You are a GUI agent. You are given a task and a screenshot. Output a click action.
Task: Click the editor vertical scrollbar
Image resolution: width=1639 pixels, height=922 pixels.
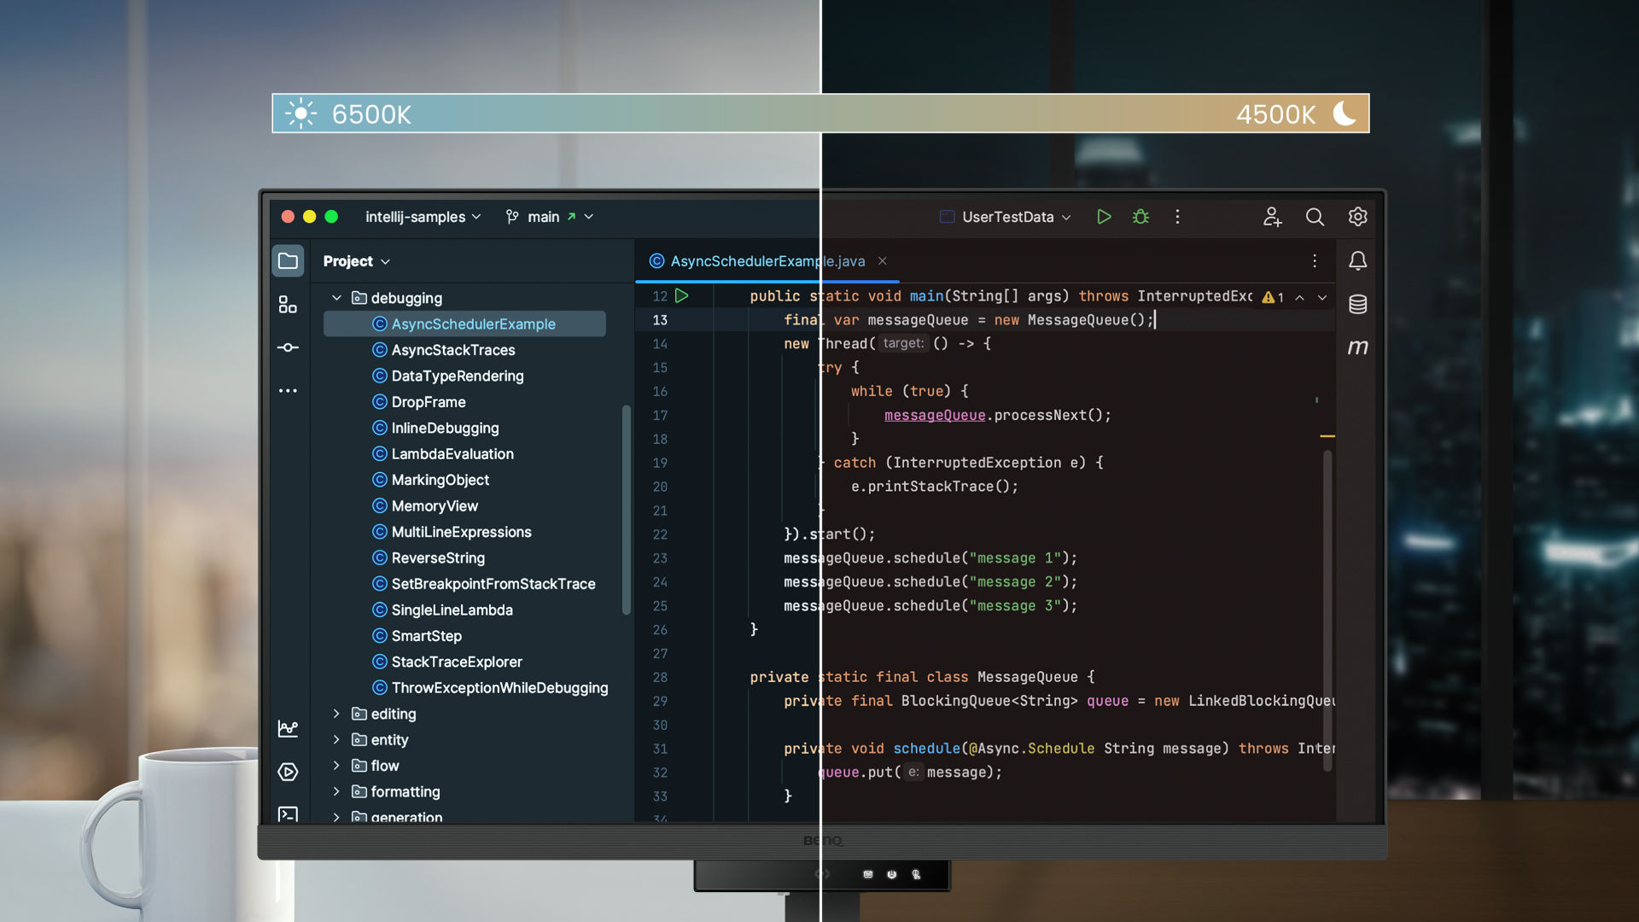[1327, 610]
